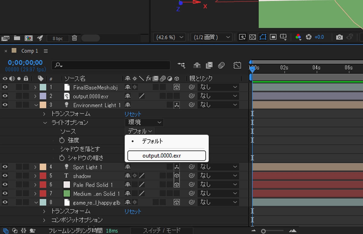This screenshot has height=234, width=363.
Task: Click the blue current time indicator
Action: tap(252, 69)
